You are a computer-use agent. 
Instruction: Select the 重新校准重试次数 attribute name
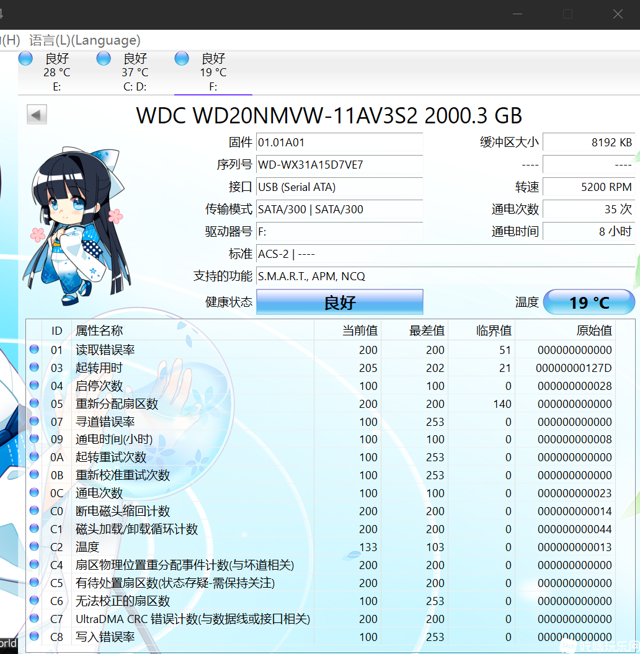tap(123, 475)
